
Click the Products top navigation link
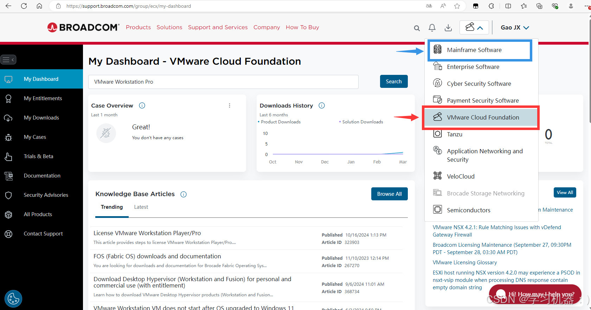click(x=138, y=27)
